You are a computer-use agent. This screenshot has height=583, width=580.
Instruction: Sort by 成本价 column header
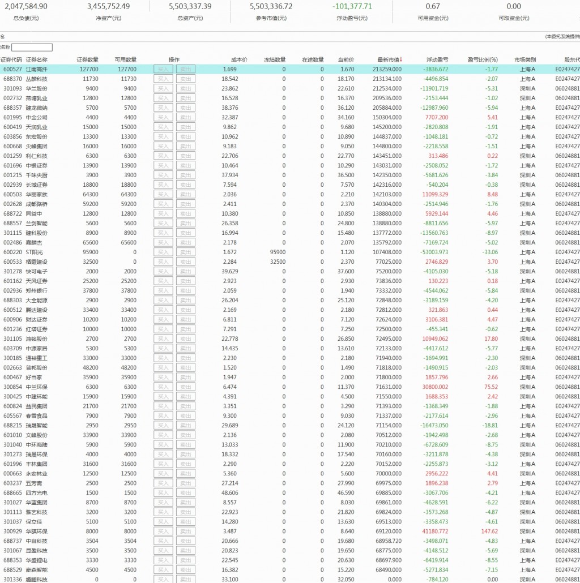(x=239, y=59)
